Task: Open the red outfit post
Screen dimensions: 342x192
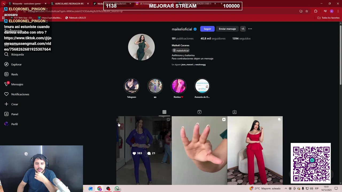Action: (255, 150)
